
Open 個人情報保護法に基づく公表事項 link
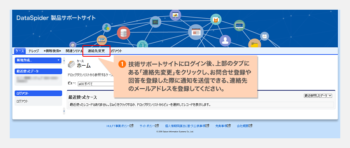tap(185, 126)
